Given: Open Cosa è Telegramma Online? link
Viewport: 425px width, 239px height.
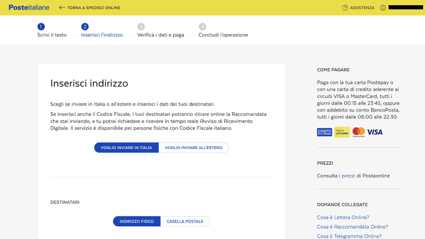Looking at the screenshot, I should click(349, 236).
